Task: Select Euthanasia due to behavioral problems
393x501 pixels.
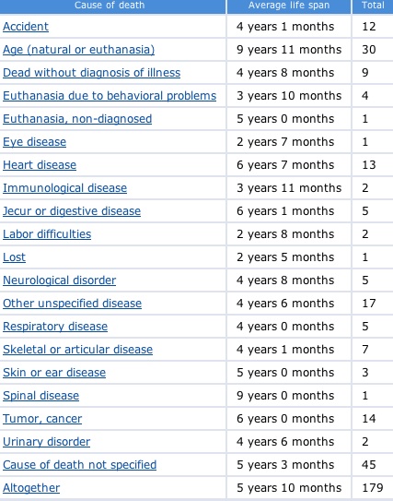Action: [x=110, y=96]
